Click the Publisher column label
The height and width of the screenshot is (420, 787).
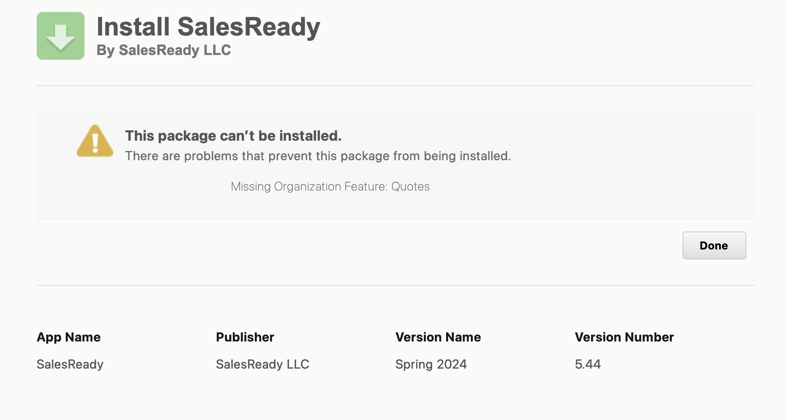[x=245, y=337]
